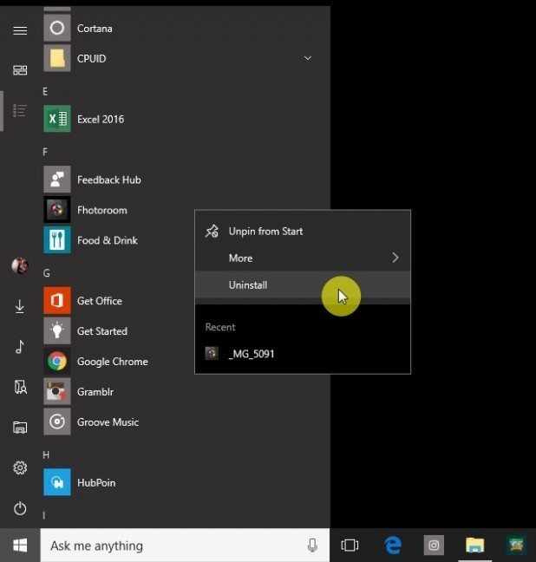Click the Get Office app icon

(57, 301)
